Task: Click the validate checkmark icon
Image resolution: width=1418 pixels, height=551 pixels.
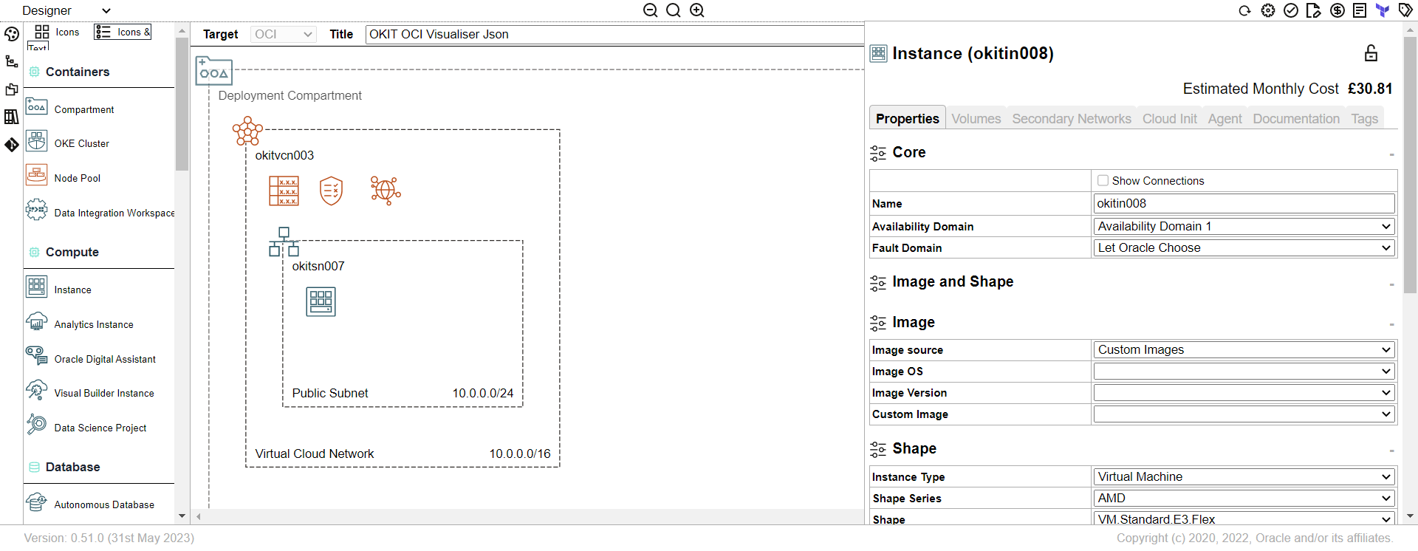Action: (1291, 10)
